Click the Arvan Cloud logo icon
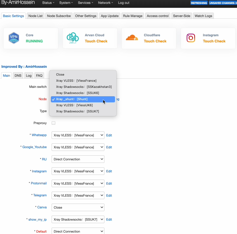 (x=73, y=38)
